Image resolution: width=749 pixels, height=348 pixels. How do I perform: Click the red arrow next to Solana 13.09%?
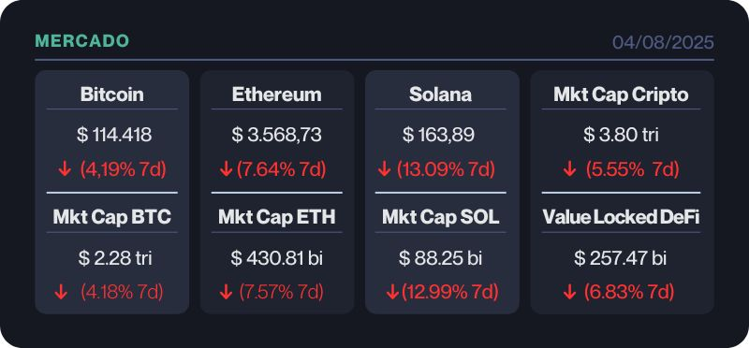(385, 170)
